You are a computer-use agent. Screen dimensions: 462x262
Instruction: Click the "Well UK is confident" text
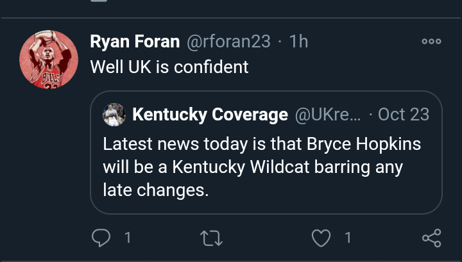169,67
